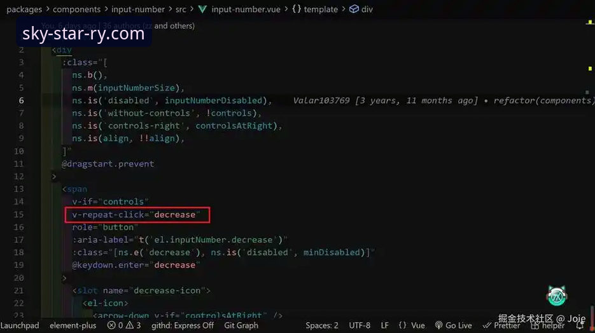Click the :aria-label line of code
This screenshot has height=333, width=595.
pyautogui.click(x=180, y=240)
